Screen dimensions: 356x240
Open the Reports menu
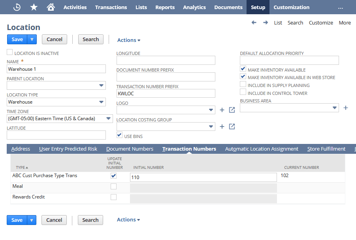point(165,7)
